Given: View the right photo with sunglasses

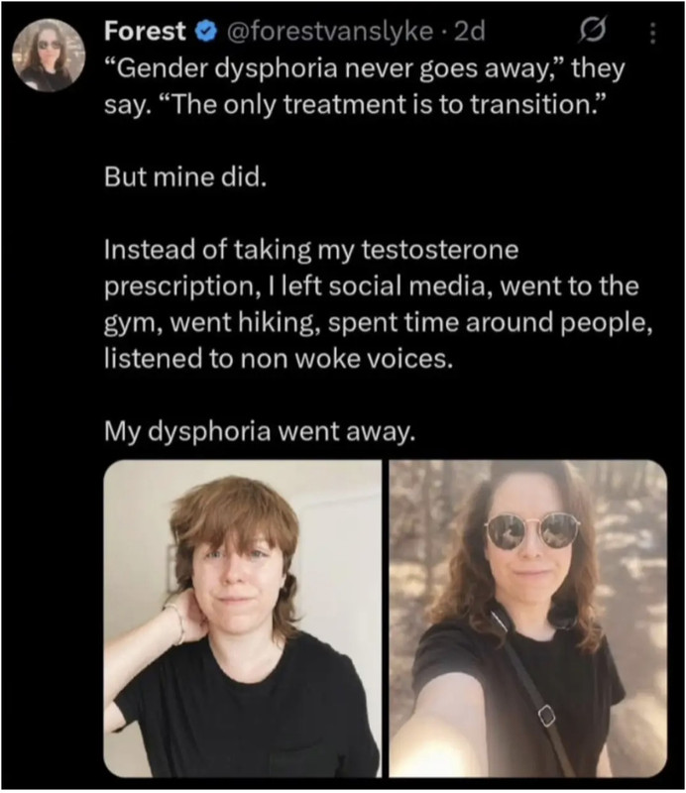Looking at the screenshot, I should 527,619.
